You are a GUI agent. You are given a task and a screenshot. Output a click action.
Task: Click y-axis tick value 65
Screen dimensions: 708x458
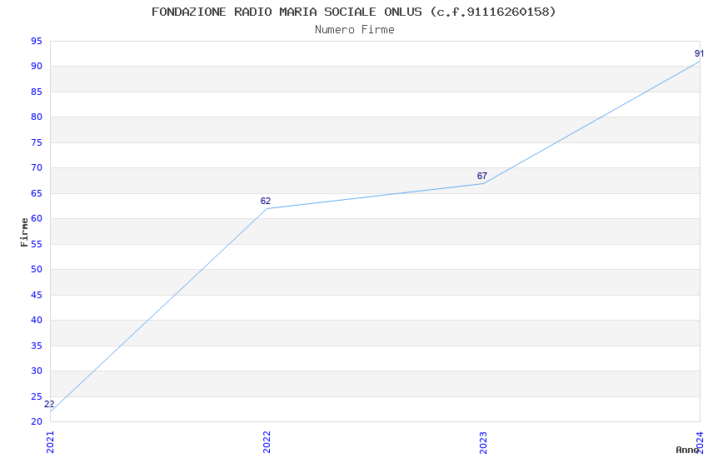pyautogui.click(x=37, y=193)
